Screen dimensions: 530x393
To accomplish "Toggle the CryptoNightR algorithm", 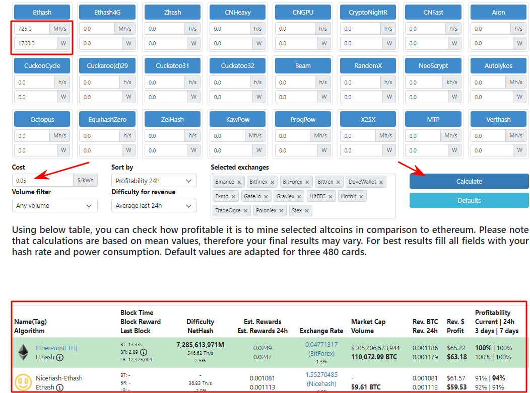I will (x=368, y=12).
